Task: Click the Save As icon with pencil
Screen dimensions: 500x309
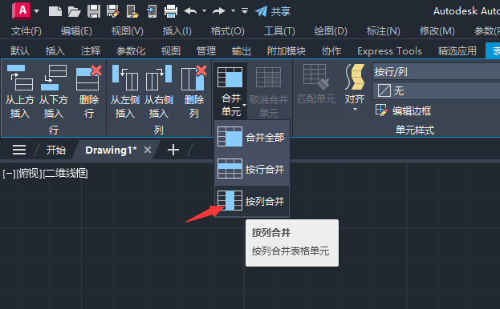Action: tap(113, 11)
